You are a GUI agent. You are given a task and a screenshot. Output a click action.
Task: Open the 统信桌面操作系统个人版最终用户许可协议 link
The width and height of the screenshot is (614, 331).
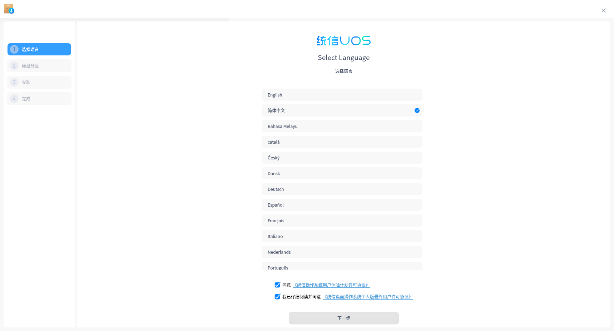[367, 297]
